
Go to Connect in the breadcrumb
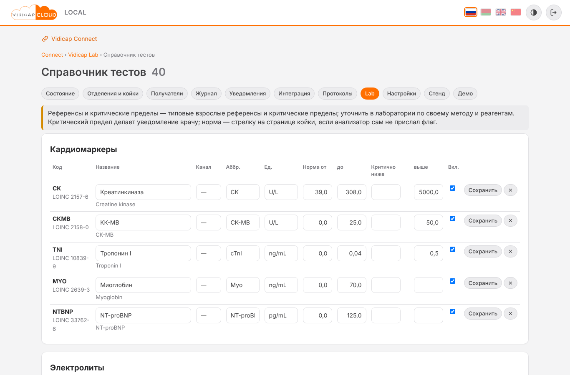point(52,55)
